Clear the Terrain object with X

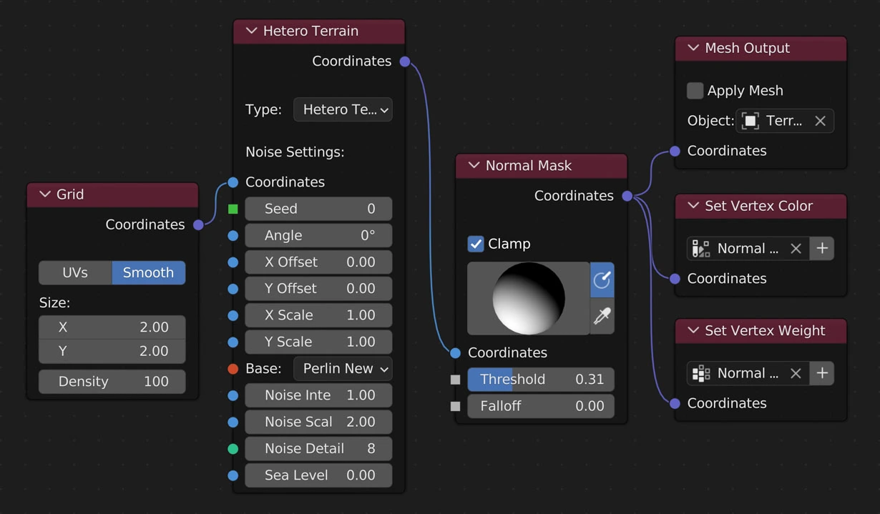tap(820, 121)
